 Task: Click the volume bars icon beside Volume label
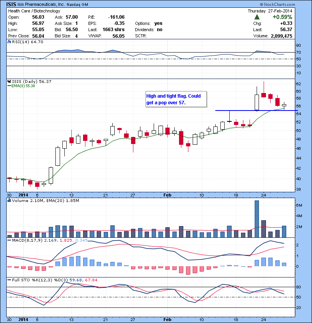click(x=9, y=200)
